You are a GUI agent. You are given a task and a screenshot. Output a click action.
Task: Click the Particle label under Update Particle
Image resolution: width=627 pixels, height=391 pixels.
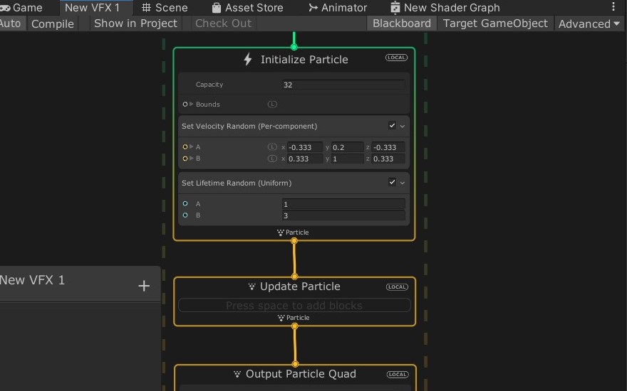point(298,318)
